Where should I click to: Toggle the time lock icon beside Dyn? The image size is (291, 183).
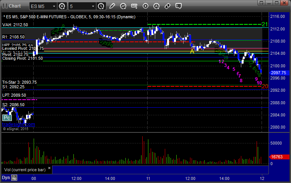14,178
